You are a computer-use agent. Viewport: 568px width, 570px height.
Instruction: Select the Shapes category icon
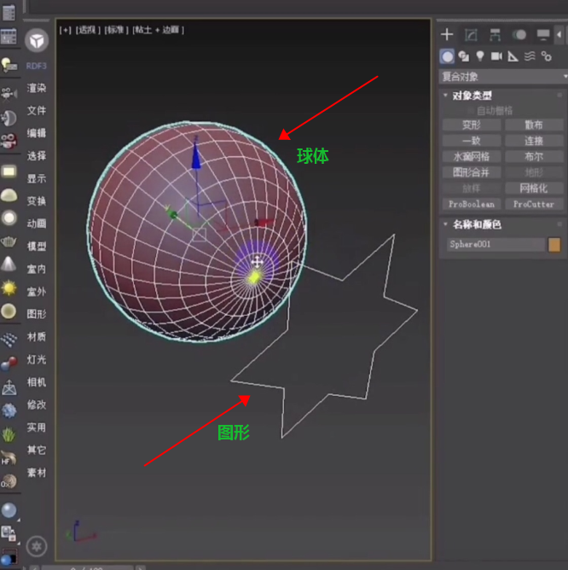tap(463, 56)
